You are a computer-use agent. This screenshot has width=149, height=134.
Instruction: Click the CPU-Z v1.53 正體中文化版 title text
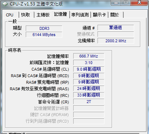[36, 4]
